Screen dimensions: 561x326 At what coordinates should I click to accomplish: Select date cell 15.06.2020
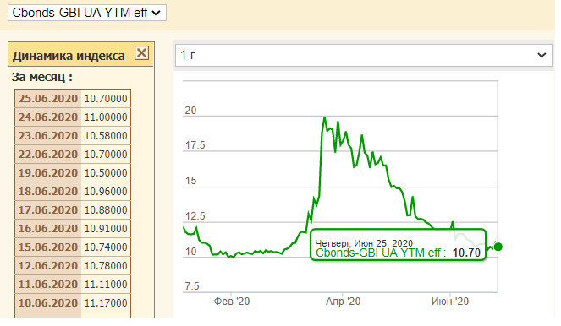point(48,247)
